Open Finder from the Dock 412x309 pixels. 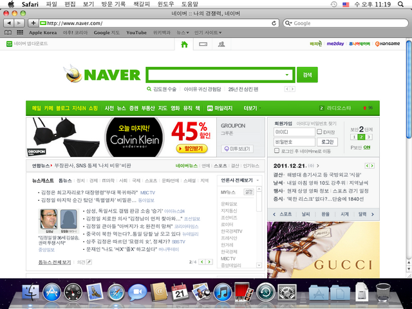30,292
